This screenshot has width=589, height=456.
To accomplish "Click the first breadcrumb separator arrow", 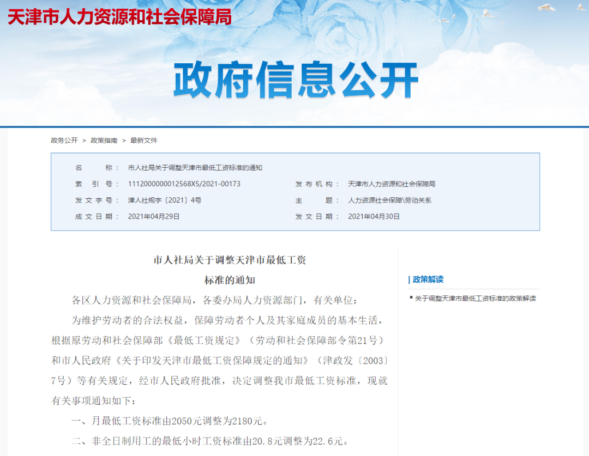I will click(x=84, y=141).
